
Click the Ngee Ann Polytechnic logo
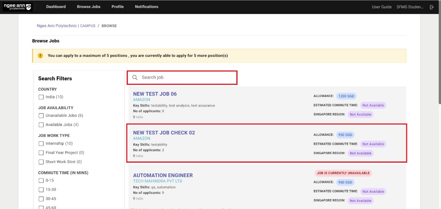click(17, 7)
